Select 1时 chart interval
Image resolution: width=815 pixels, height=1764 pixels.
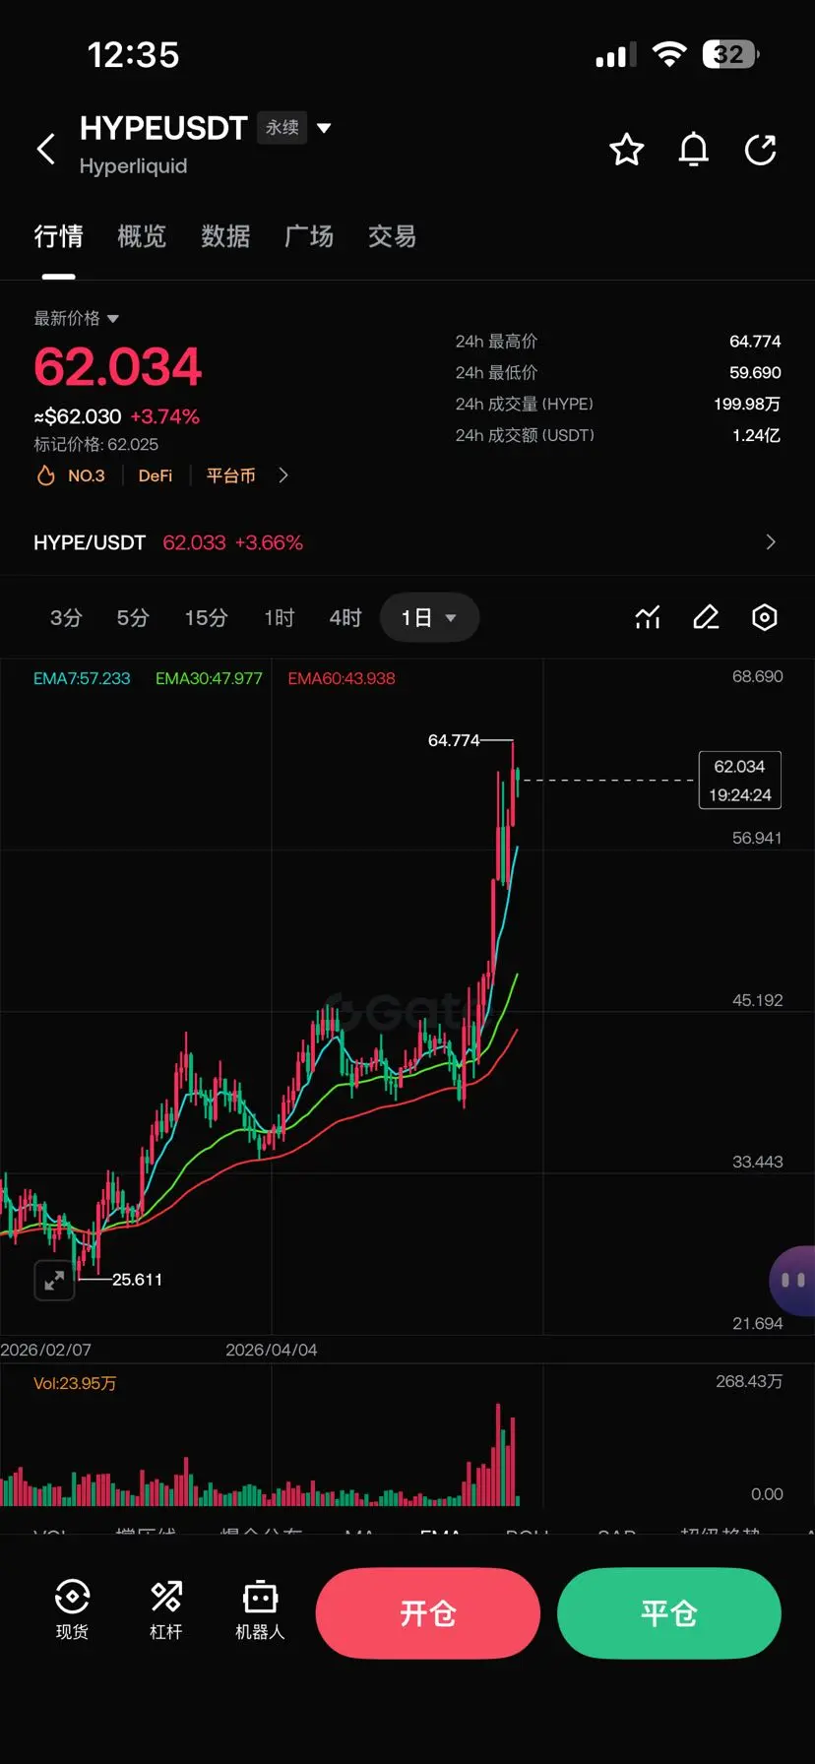(x=280, y=617)
